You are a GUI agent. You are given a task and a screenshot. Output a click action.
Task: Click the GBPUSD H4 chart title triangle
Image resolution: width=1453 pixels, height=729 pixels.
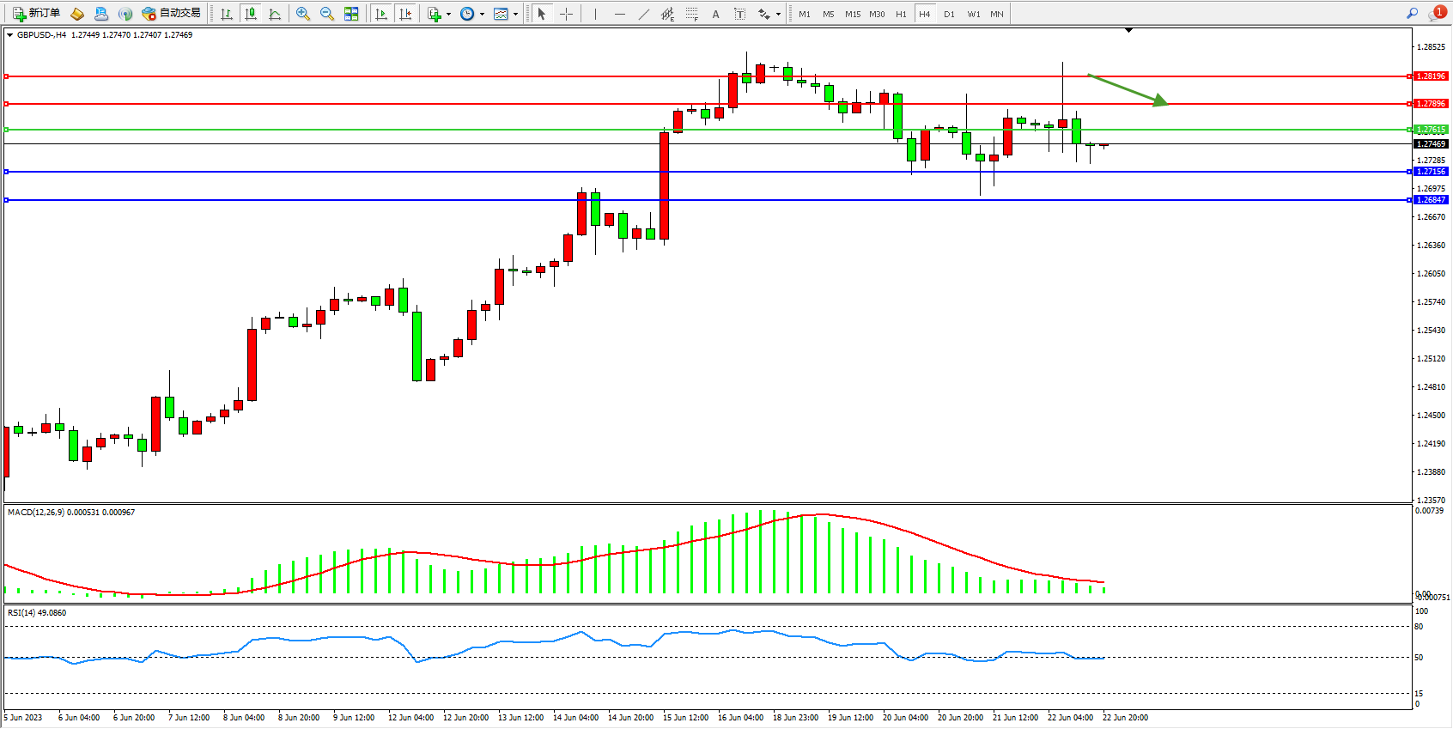tap(9, 35)
